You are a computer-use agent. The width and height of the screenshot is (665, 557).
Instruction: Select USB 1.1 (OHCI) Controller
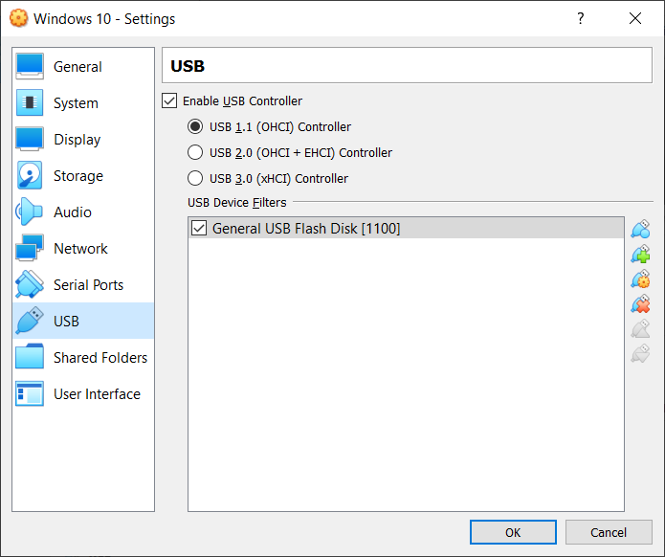[195, 127]
